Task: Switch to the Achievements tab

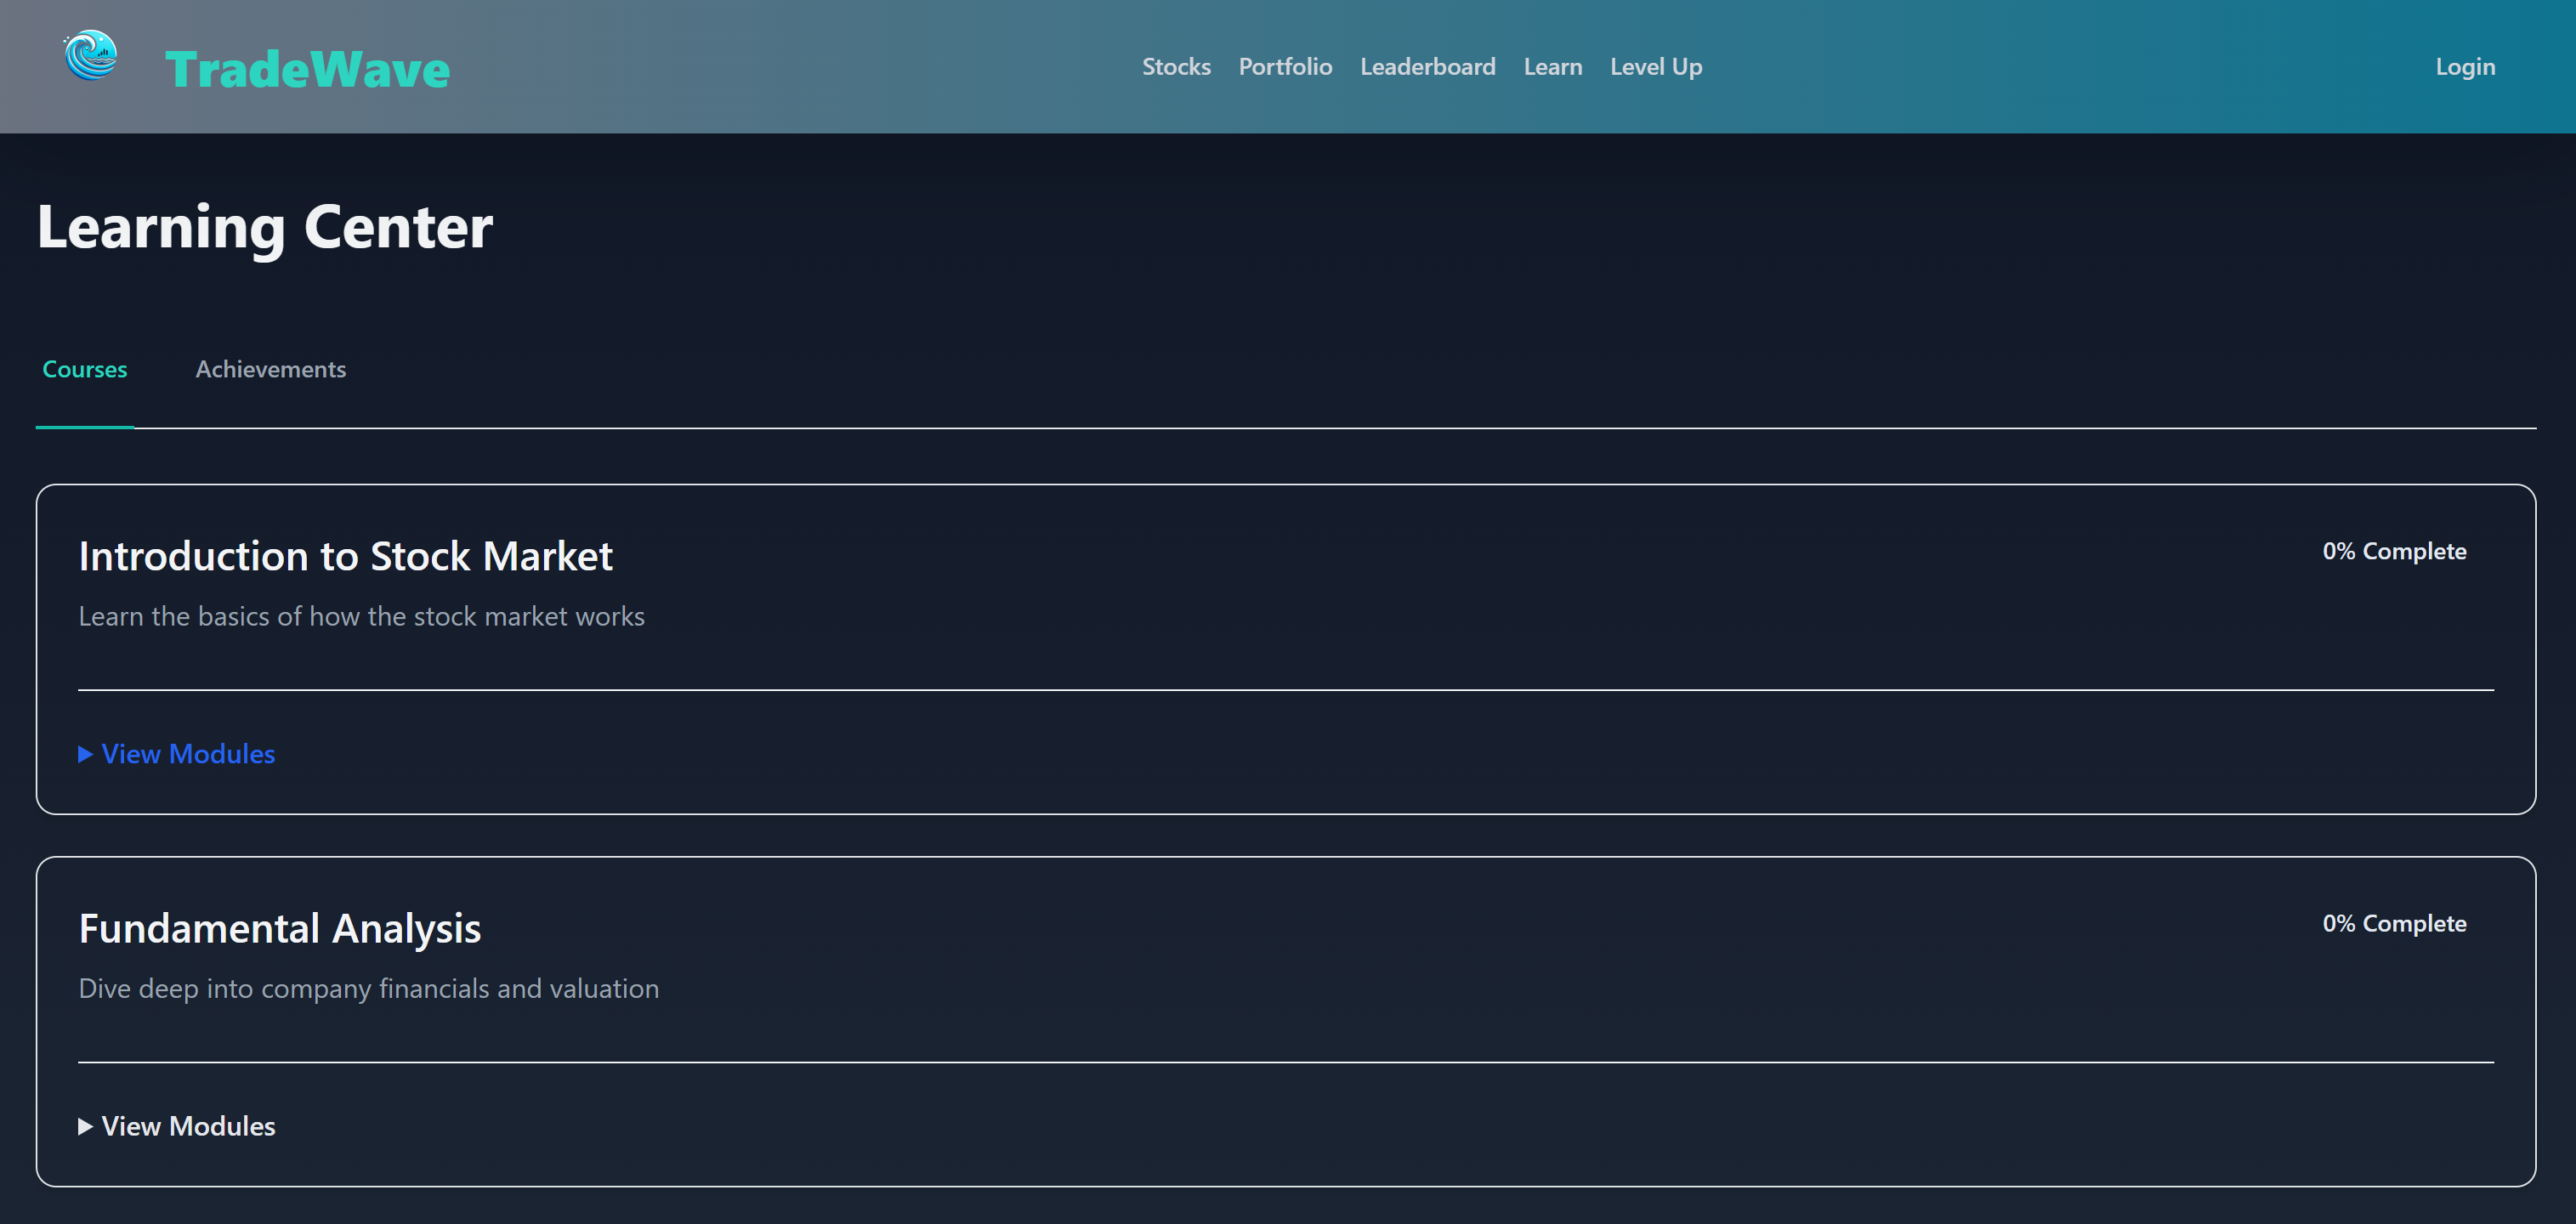Action: (x=270, y=369)
